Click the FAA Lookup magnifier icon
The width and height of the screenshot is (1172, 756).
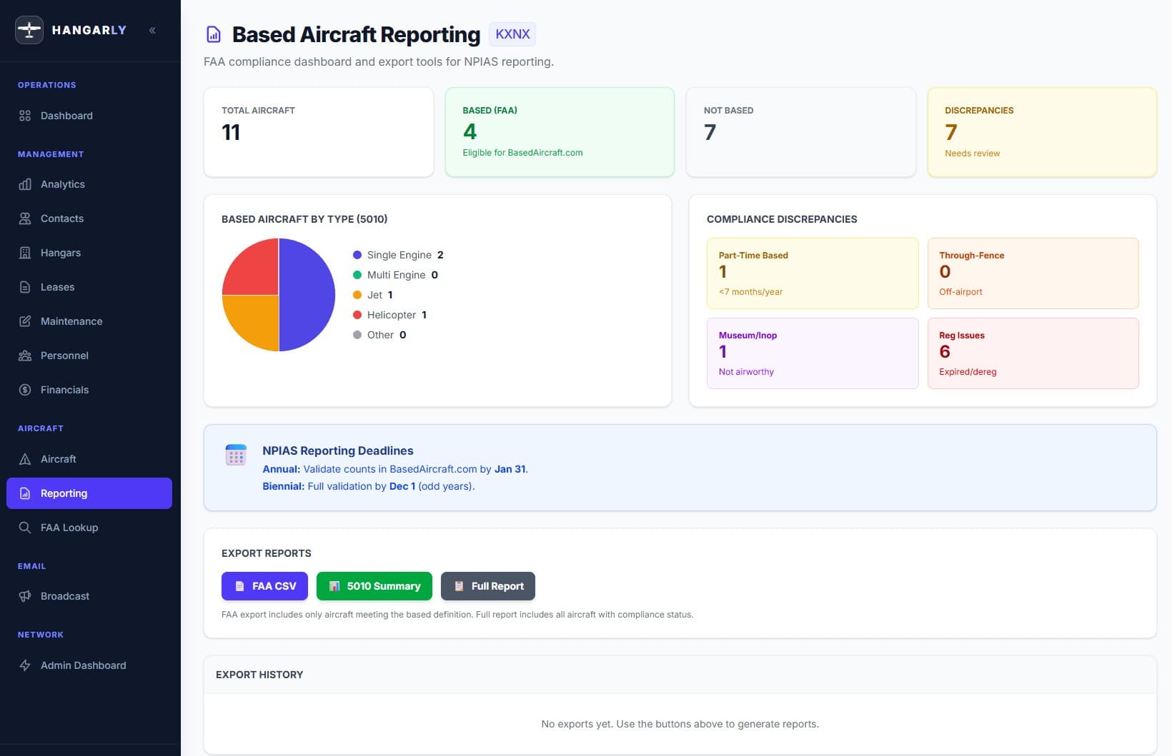click(25, 528)
